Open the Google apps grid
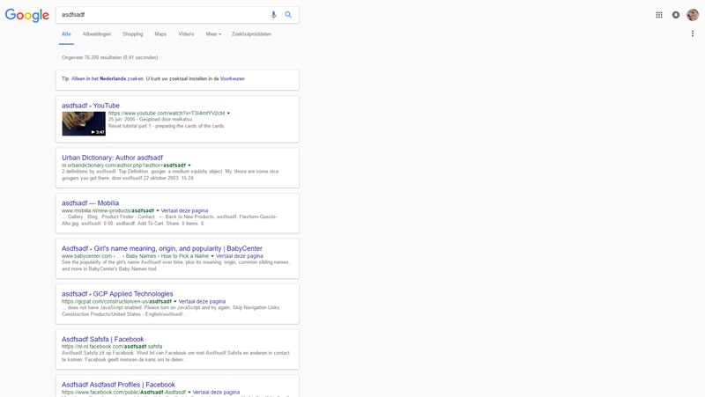This screenshot has height=397, width=705. click(659, 15)
